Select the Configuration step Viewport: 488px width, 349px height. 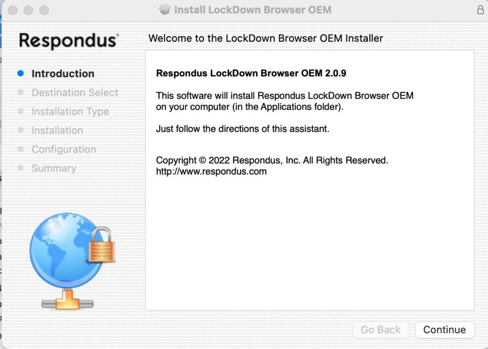[x=64, y=149]
